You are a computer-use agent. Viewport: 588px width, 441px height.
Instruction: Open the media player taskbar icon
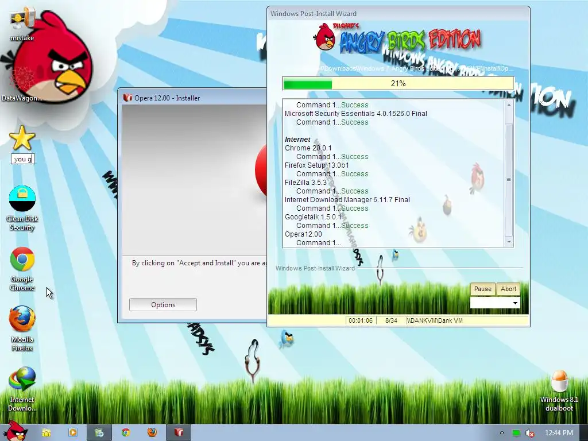[x=73, y=433]
